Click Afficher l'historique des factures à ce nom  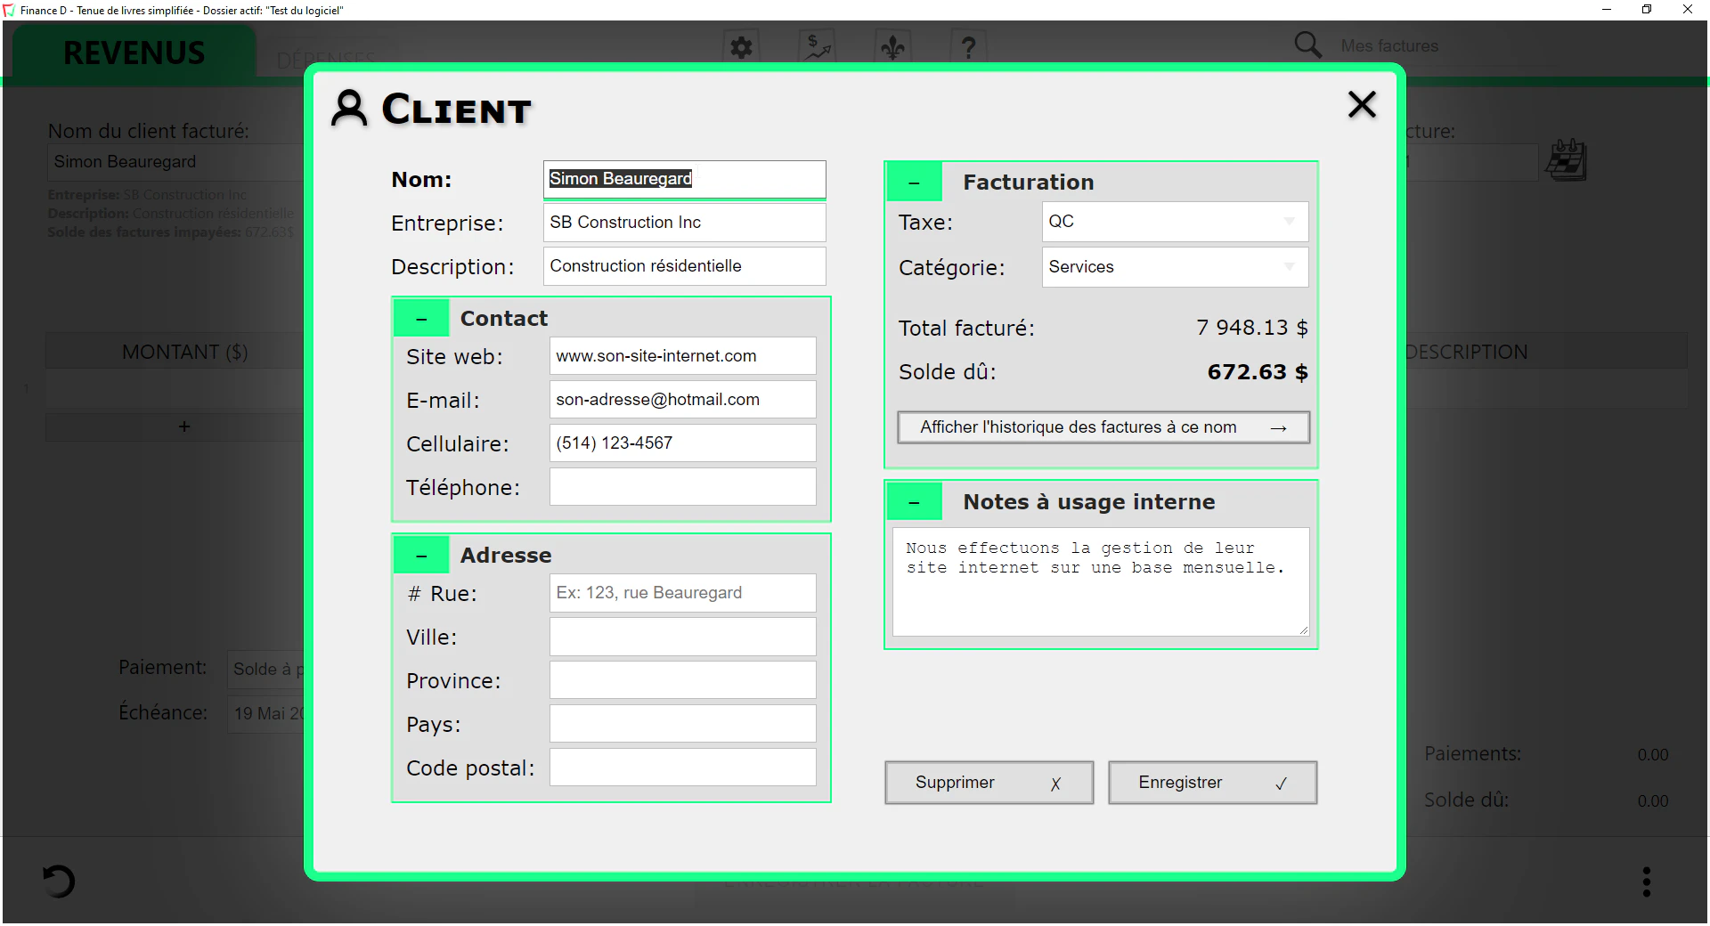pyautogui.click(x=1102, y=427)
